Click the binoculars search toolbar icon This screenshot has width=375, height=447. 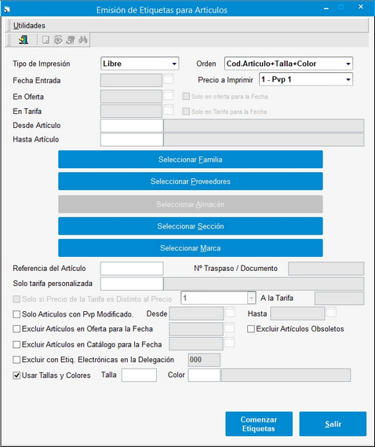pyautogui.click(x=83, y=40)
